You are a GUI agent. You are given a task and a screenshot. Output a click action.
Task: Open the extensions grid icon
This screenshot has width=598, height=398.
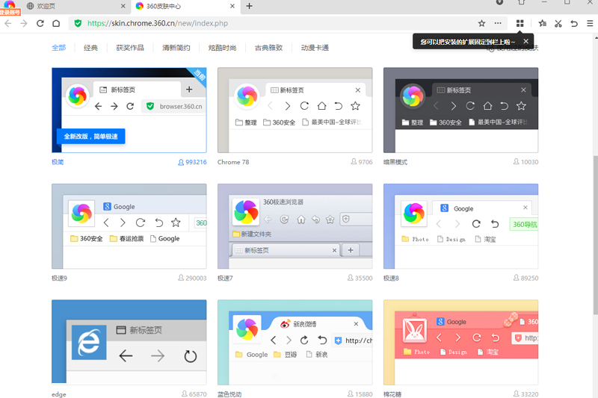click(520, 24)
